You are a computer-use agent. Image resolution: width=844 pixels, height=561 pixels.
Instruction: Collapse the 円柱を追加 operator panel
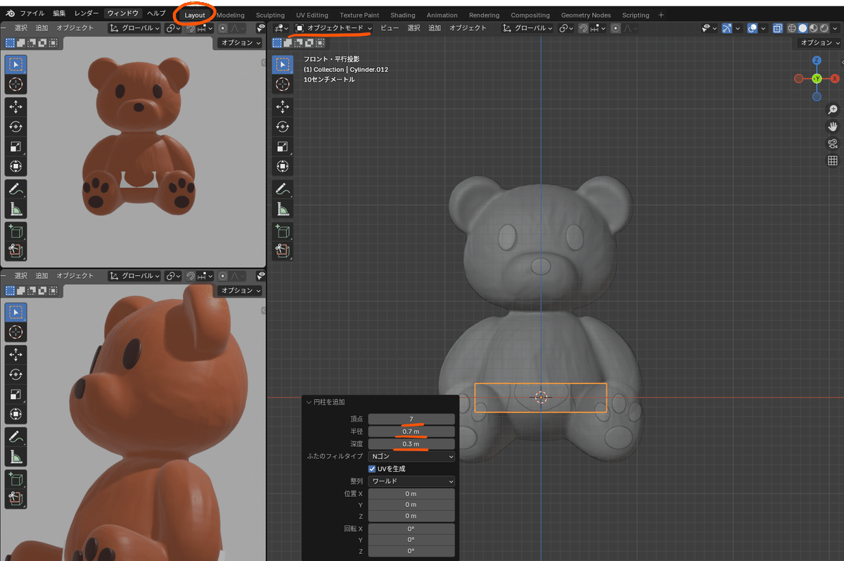point(309,402)
